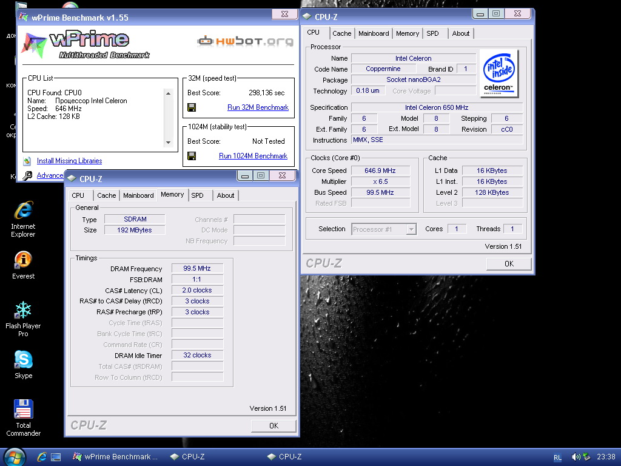Open Flash Player Pro desktop icon
This screenshot has width=621, height=466.
(x=23, y=319)
